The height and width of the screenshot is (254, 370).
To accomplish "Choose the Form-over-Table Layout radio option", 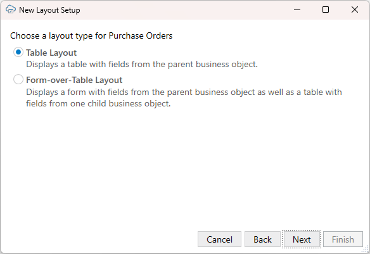I will pos(18,79).
